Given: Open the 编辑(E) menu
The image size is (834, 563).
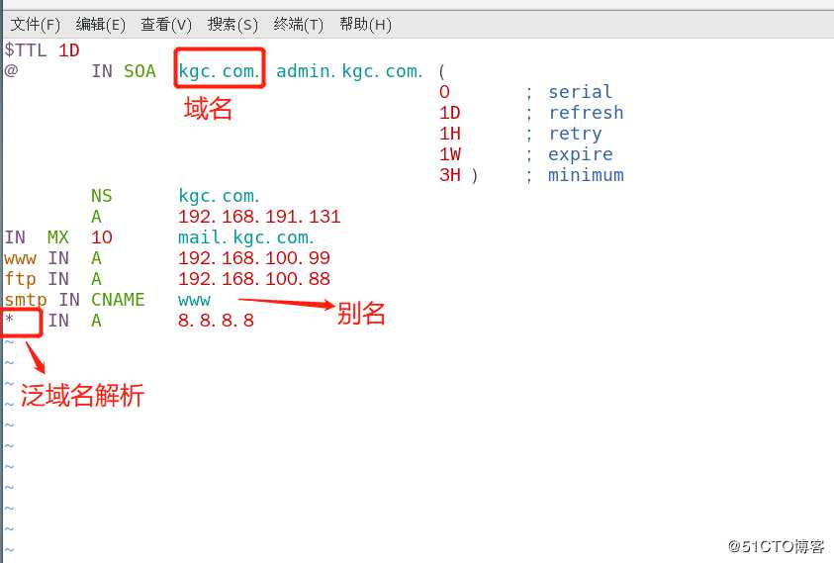Looking at the screenshot, I should click(x=101, y=25).
